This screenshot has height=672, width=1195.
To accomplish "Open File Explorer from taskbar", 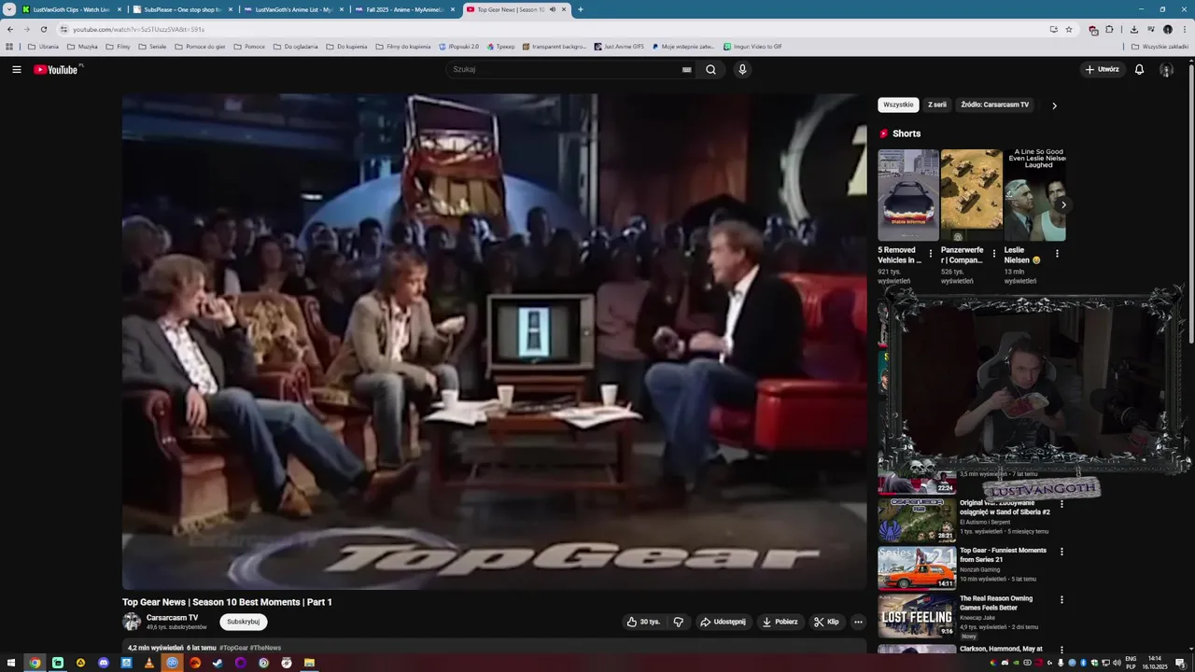I will [x=309, y=663].
